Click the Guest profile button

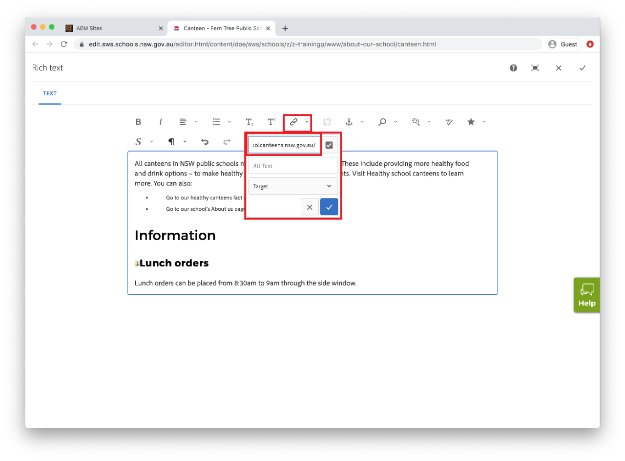pyautogui.click(x=564, y=44)
